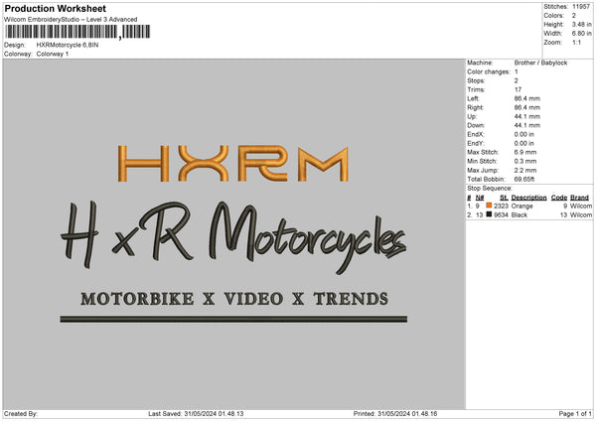Click the Width value 6.80 in

(582, 34)
